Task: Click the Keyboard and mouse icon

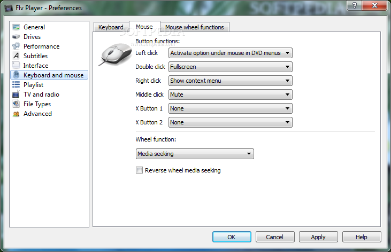Action: (x=16, y=75)
